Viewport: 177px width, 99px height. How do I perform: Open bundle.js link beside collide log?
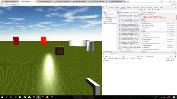[x=170, y=61]
